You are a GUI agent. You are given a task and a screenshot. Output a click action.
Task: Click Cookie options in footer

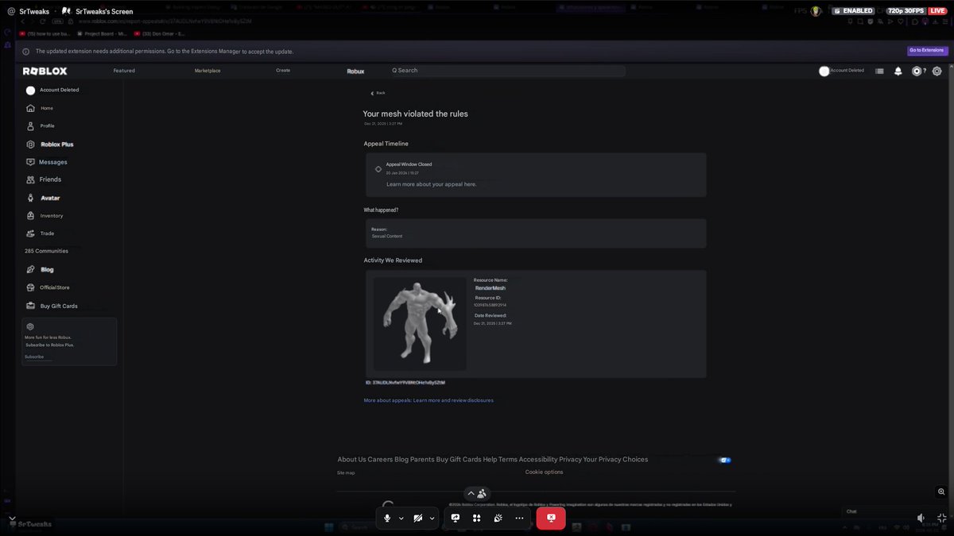pyautogui.click(x=544, y=472)
